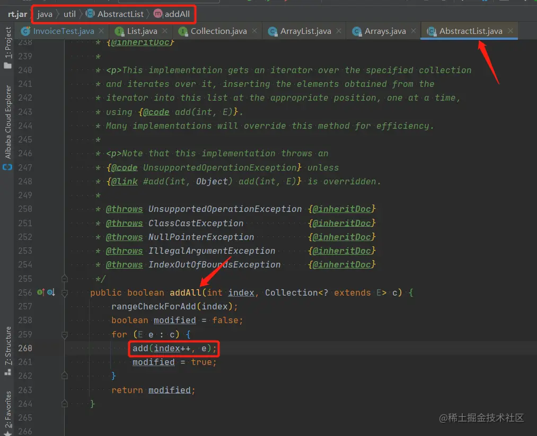Click @inheritDoc on the ClassCastException line
Viewport: 537px width, 436px height.
click(x=341, y=223)
